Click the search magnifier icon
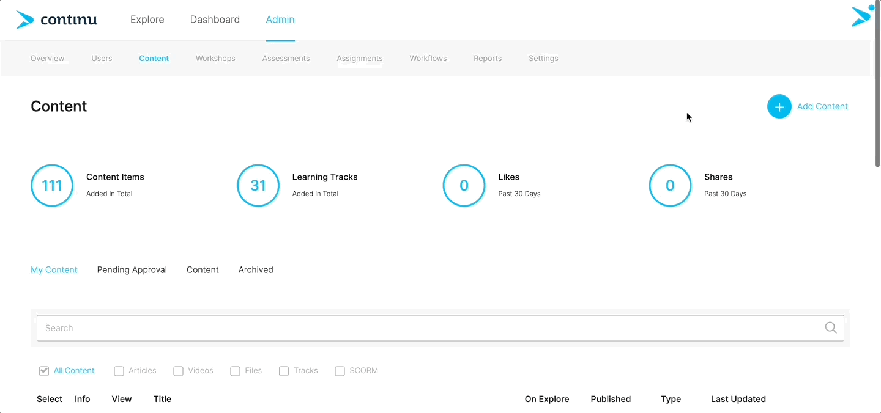Screen dimensions: 881x413 (830, 328)
